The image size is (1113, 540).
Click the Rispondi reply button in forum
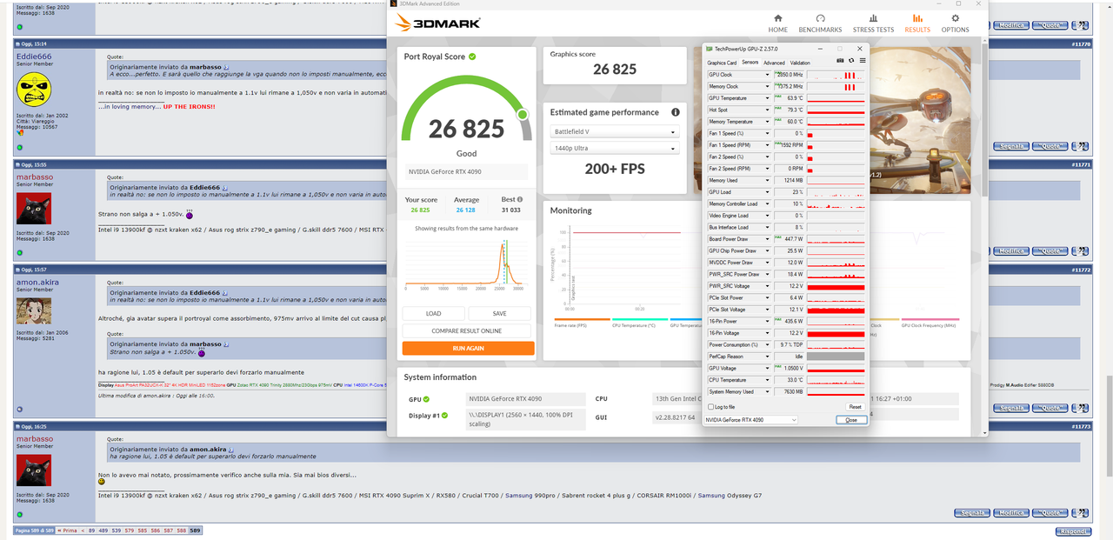[x=1073, y=531]
